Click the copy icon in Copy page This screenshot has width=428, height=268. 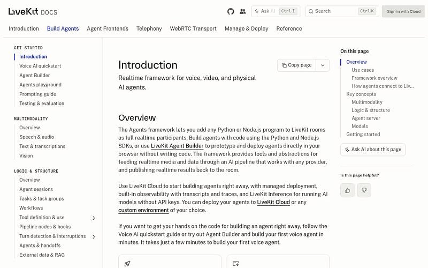tap(284, 65)
